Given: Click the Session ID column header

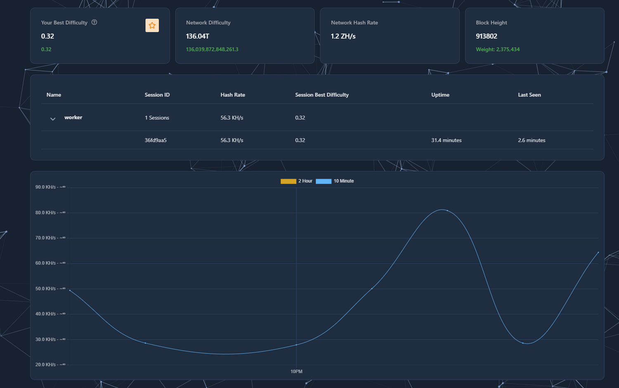Looking at the screenshot, I should pos(157,95).
